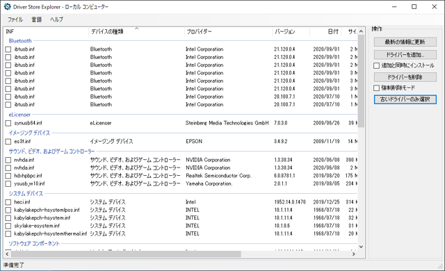Click version 6.0.8781.1 cell
Image resolution: width=445 pixels, height=271 pixels.
tap(284, 176)
